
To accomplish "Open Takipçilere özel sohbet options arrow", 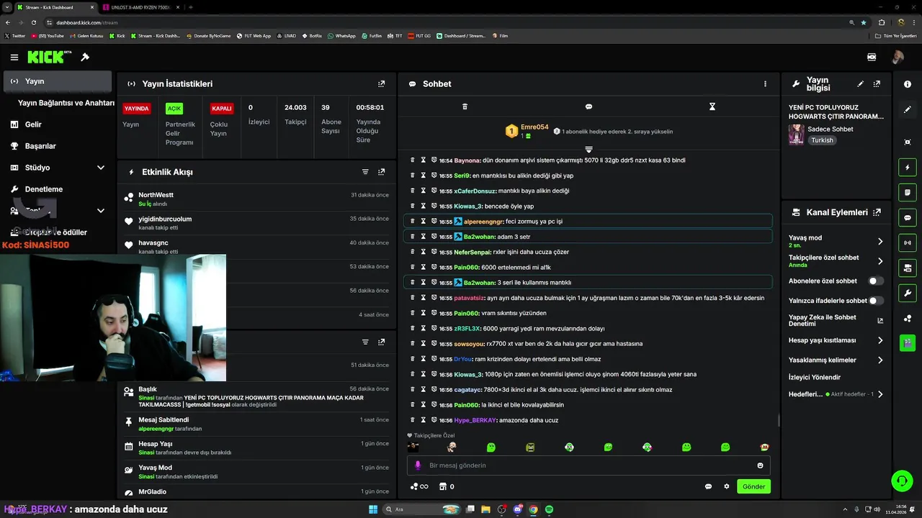I will (880, 261).
